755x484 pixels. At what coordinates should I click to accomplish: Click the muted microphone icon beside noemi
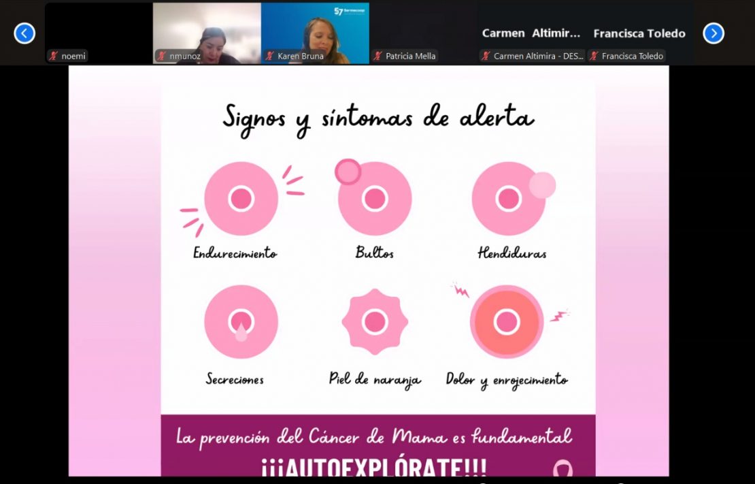click(54, 56)
